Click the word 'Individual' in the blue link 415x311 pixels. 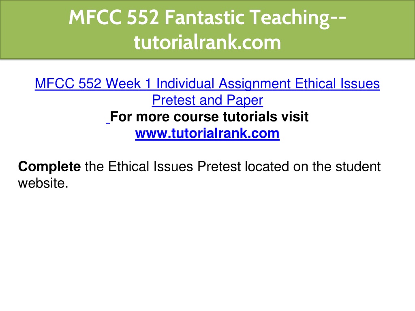pos(185,83)
